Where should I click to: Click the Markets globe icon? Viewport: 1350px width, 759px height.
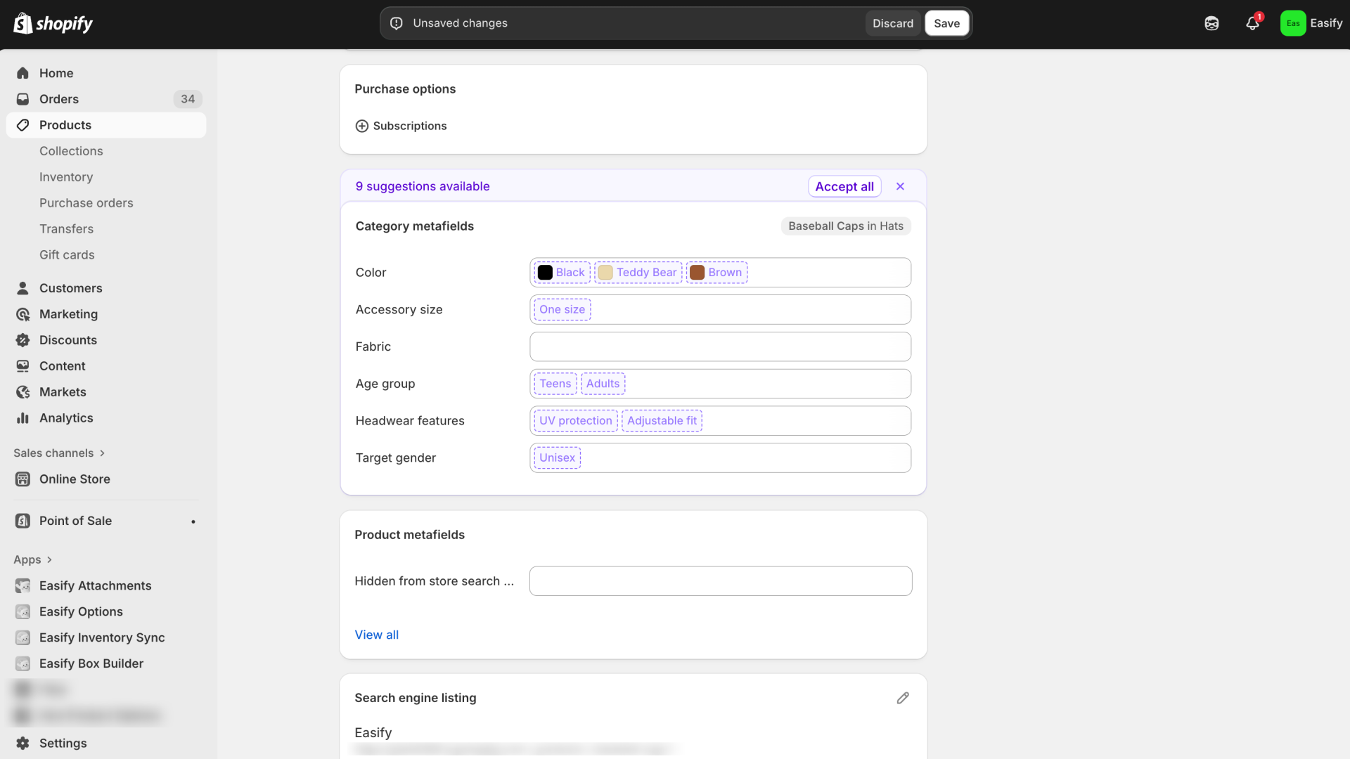click(x=22, y=392)
